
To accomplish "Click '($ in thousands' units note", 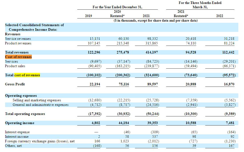I will coord(125,20).
